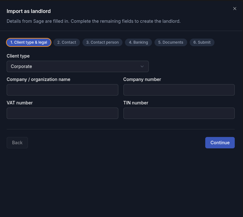
Task: Switch to Contact person step
Action: [x=102, y=42]
